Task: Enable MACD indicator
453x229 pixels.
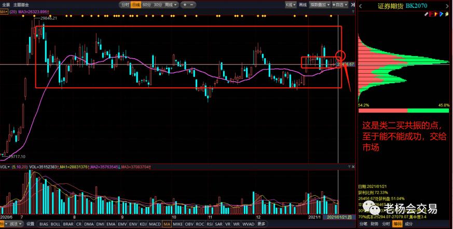Action: (x=155, y=224)
